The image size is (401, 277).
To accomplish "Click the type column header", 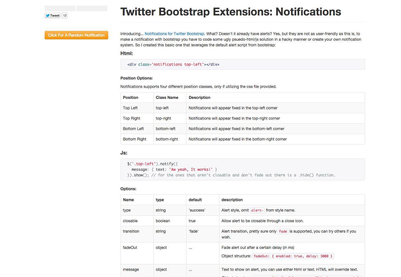I will tap(170, 200).
